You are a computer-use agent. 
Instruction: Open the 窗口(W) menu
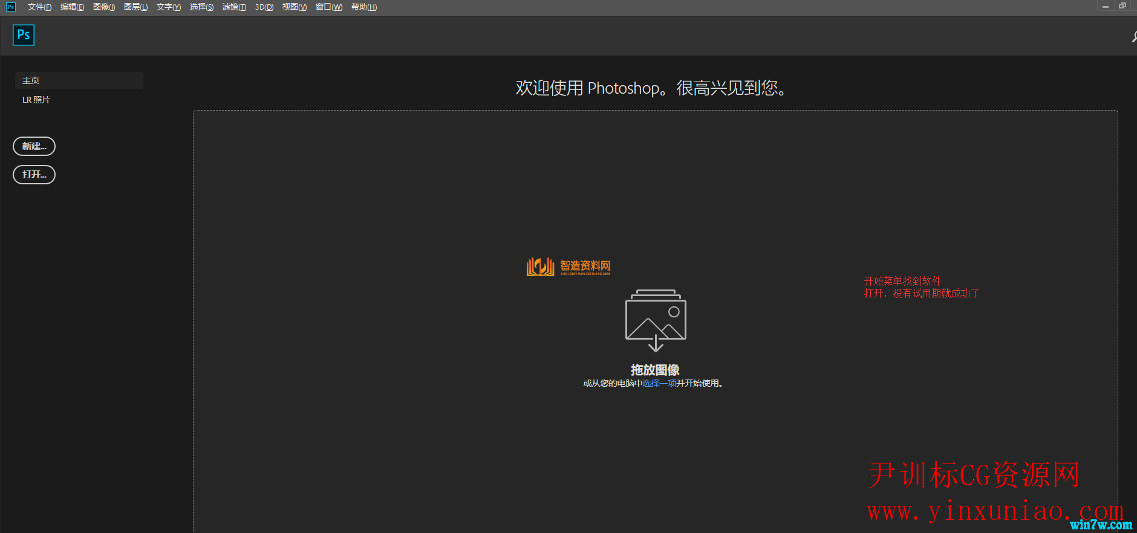coord(329,7)
